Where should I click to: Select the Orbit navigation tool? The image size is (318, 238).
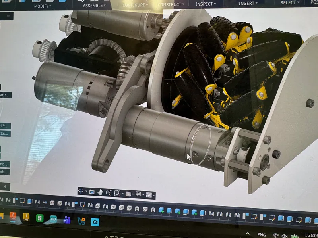pyautogui.click(x=81, y=191)
